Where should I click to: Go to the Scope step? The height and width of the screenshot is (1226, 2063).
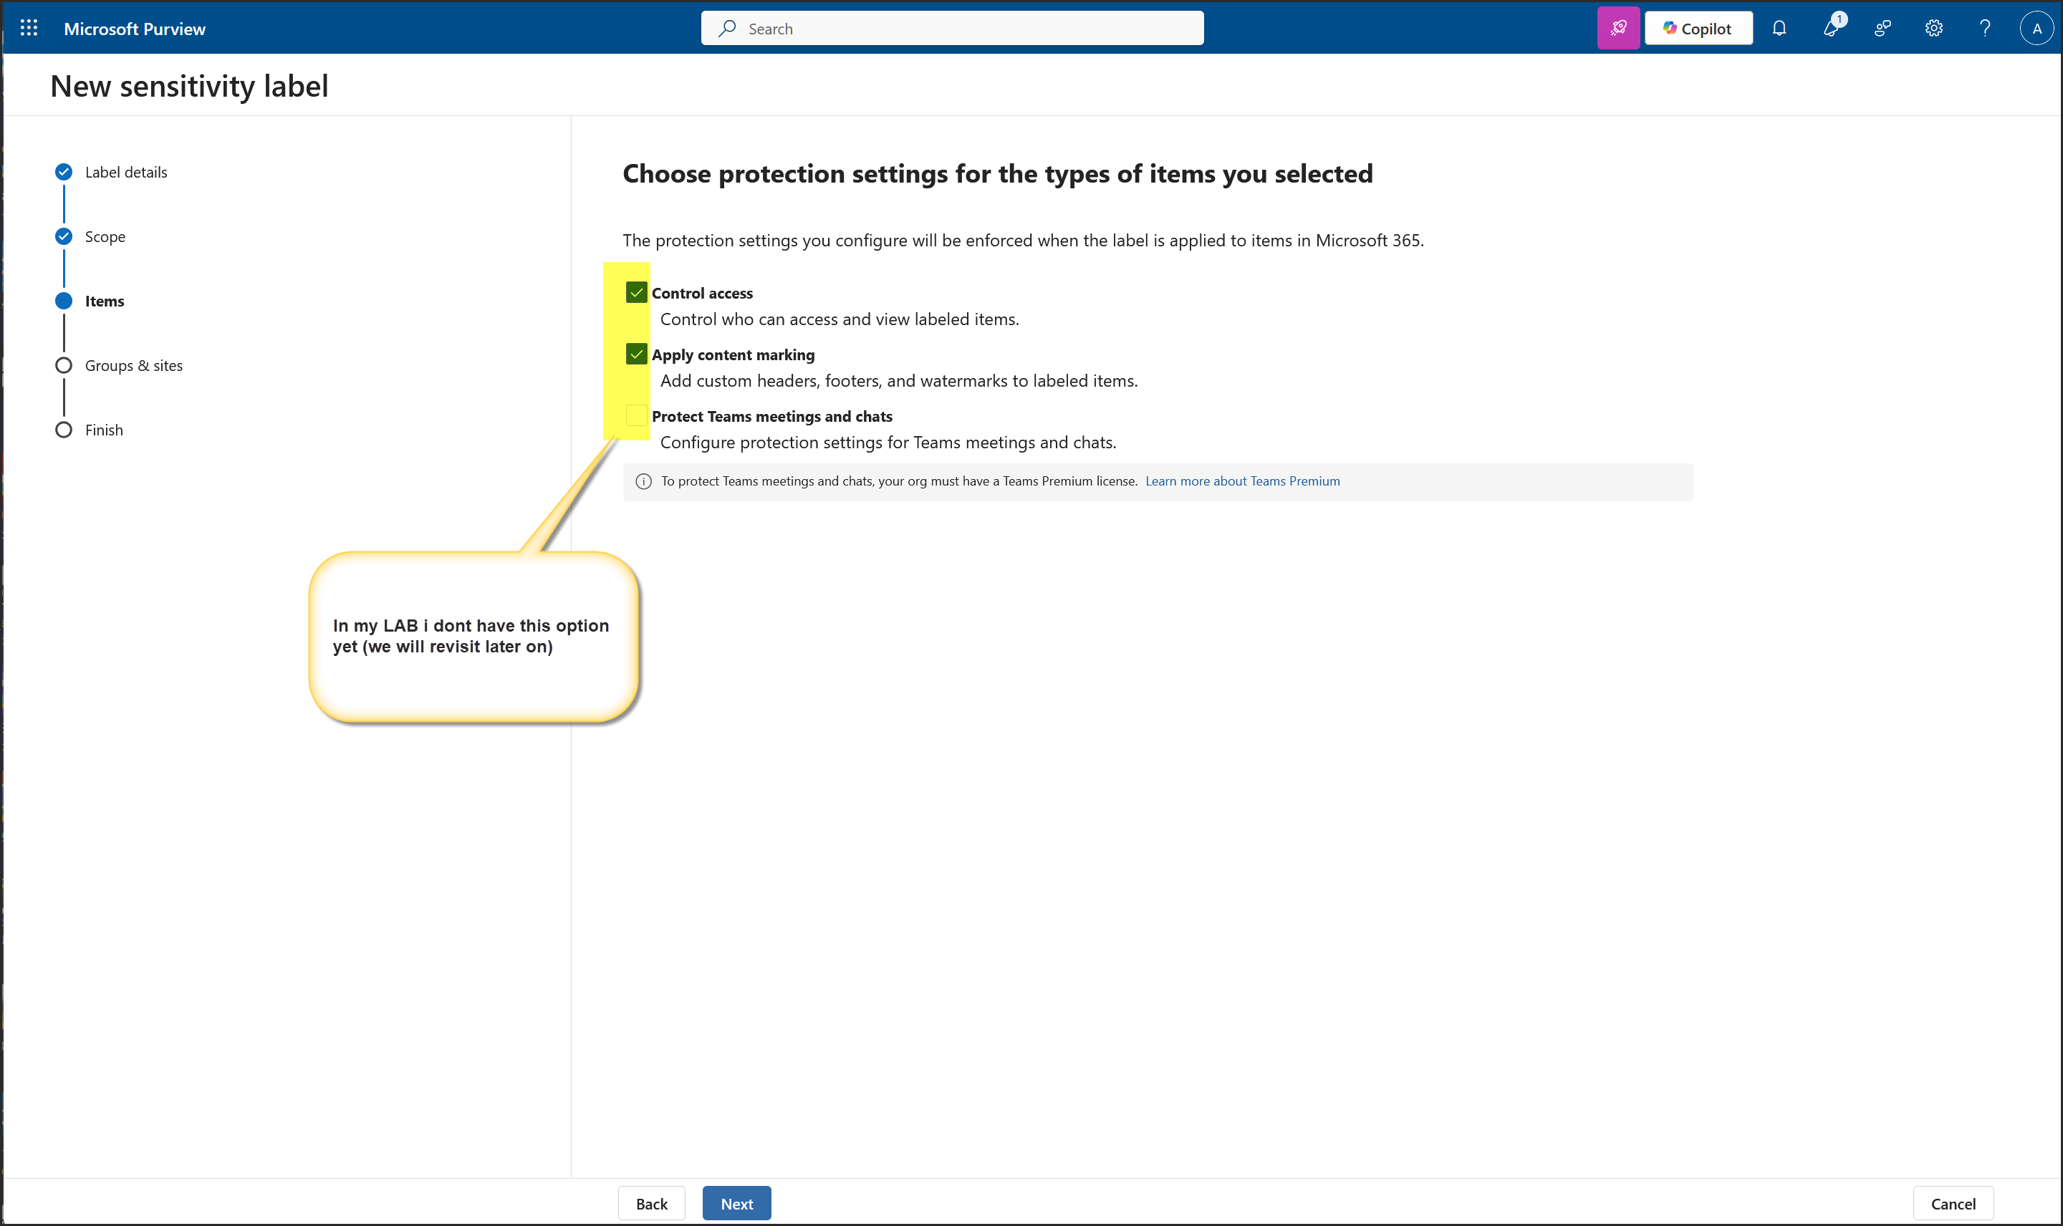105,236
